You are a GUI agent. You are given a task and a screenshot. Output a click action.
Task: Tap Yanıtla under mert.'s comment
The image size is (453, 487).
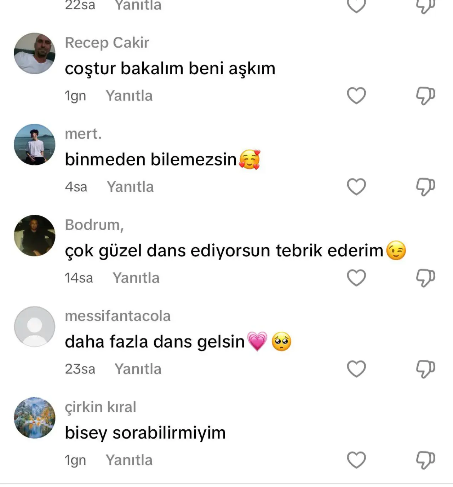130,187
